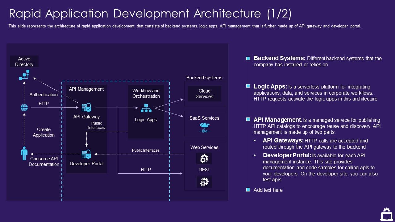Click the Logic Apps diagram label
Screen dimensions: 395x222
(x=146, y=120)
